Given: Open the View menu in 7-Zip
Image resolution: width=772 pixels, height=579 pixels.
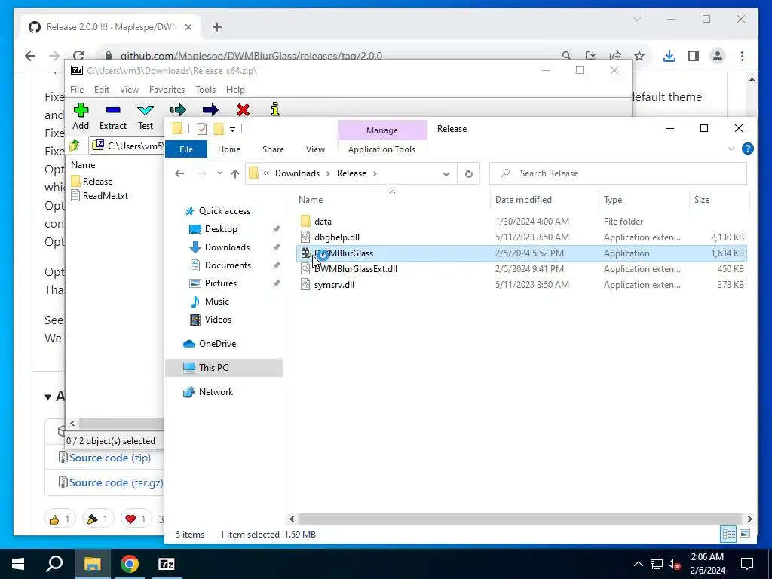Looking at the screenshot, I should click(x=129, y=90).
